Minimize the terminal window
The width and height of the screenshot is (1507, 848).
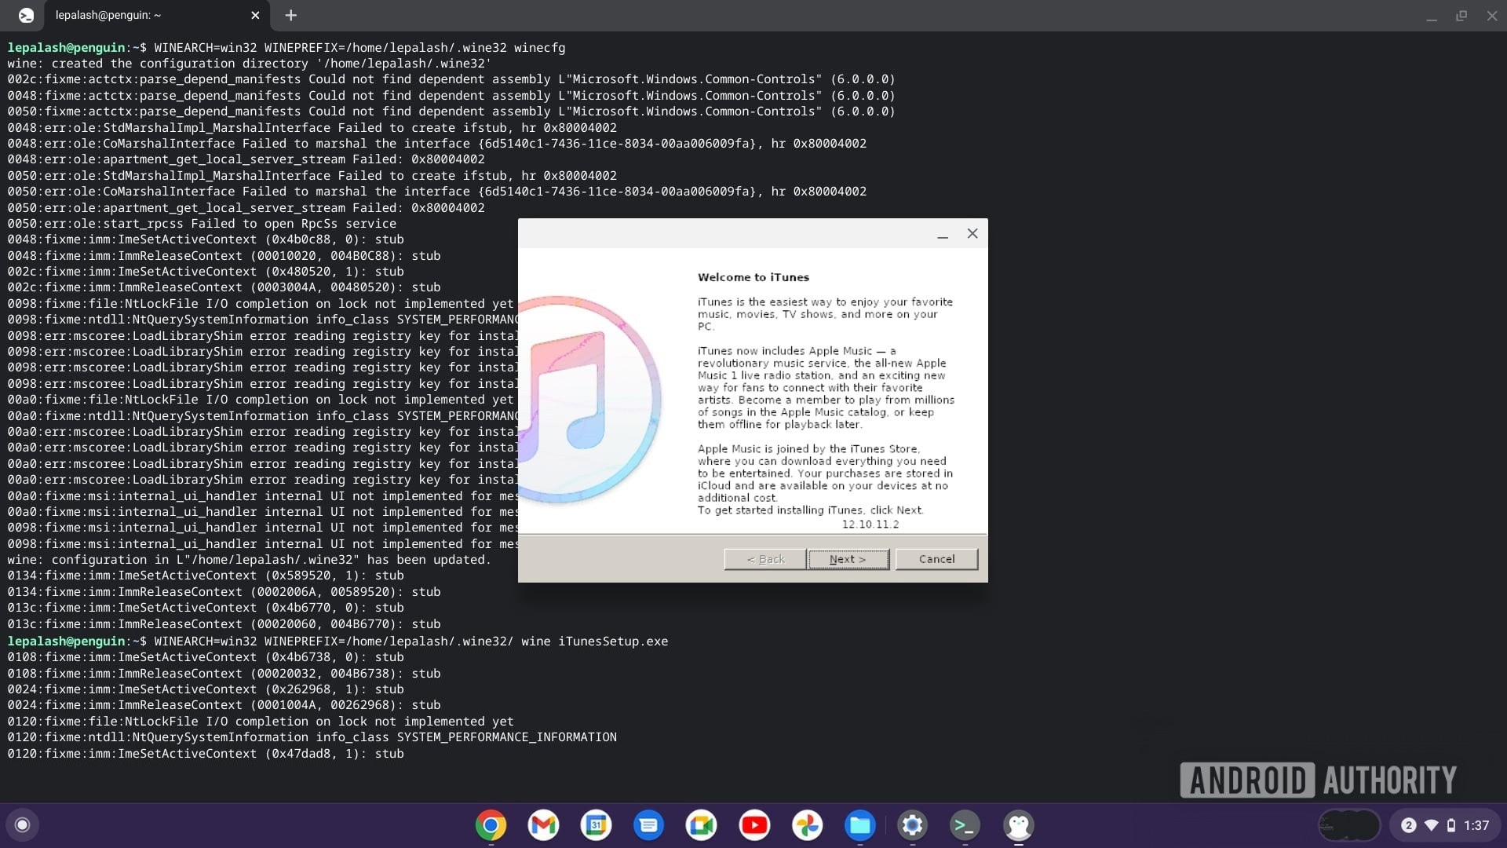[x=1432, y=16]
